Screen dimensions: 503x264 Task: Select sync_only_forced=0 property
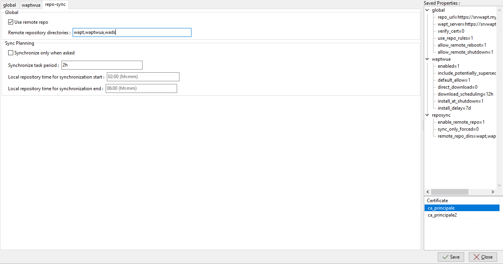click(x=458, y=129)
